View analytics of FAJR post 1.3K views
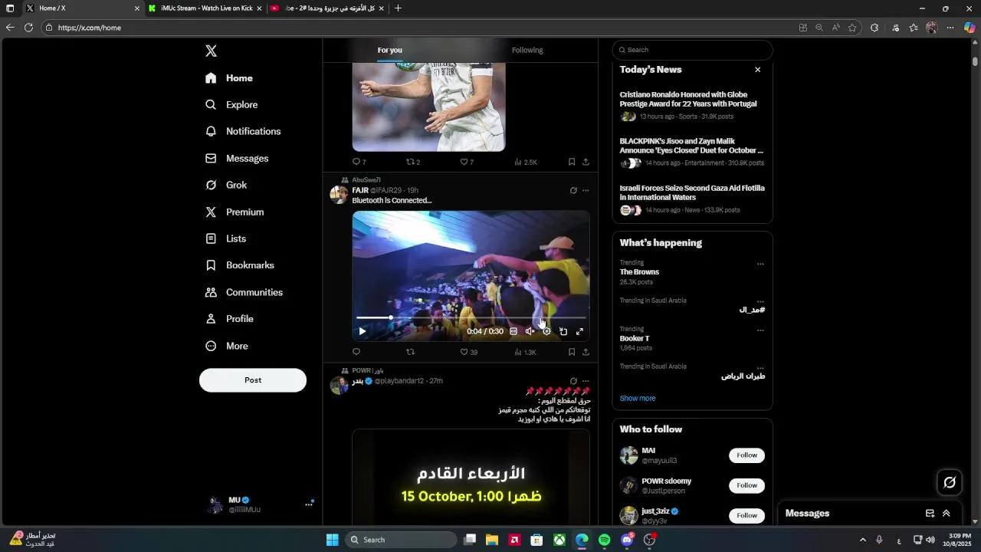The width and height of the screenshot is (981, 552). (525, 353)
